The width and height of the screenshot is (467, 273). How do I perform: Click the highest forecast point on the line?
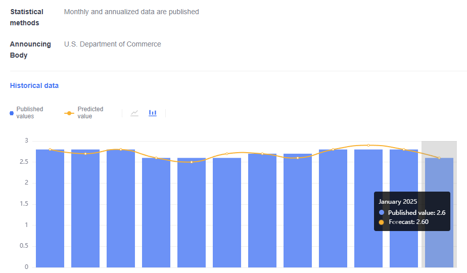(x=368, y=145)
